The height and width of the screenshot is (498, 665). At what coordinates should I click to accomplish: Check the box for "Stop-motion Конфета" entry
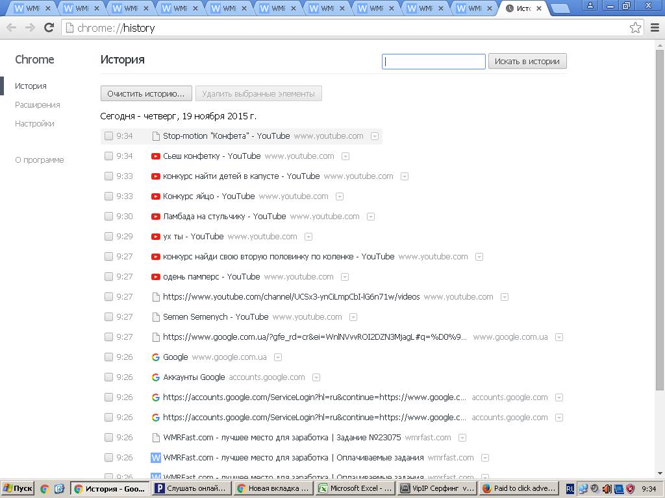click(x=108, y=136)
